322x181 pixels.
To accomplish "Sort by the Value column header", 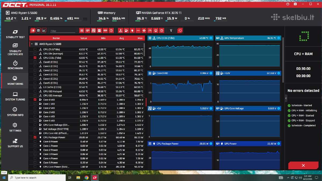I will point(84,38).
